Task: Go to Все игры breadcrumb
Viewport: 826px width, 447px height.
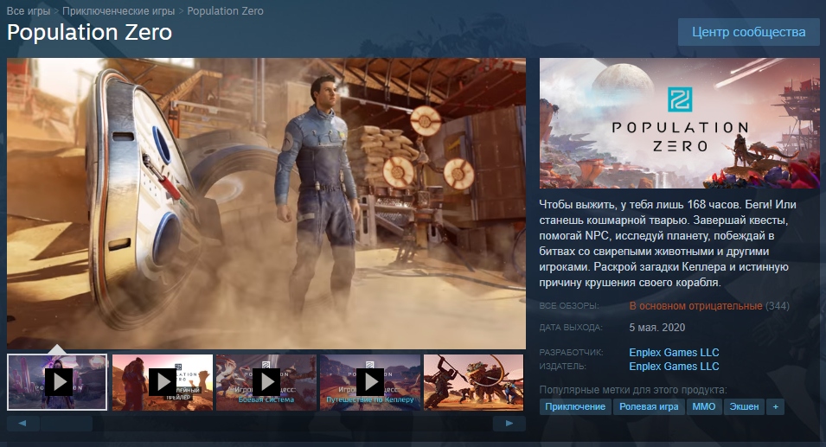Action: pos(29,11)
